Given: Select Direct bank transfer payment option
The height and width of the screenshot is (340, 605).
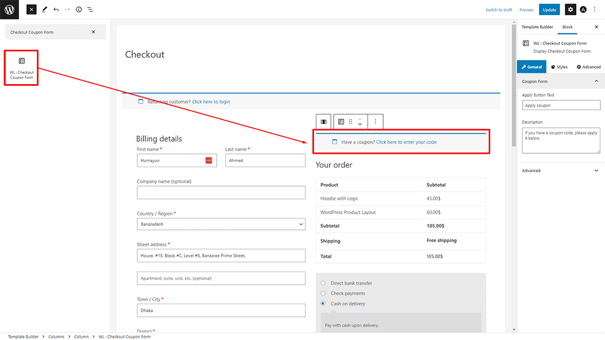Looking at the screenshot, I should click(x=323, y=283).
